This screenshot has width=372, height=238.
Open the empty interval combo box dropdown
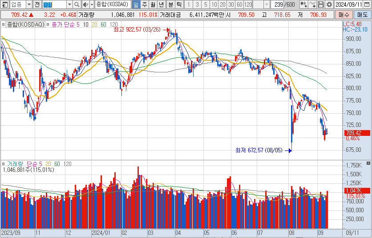click(x=267, y=4)
